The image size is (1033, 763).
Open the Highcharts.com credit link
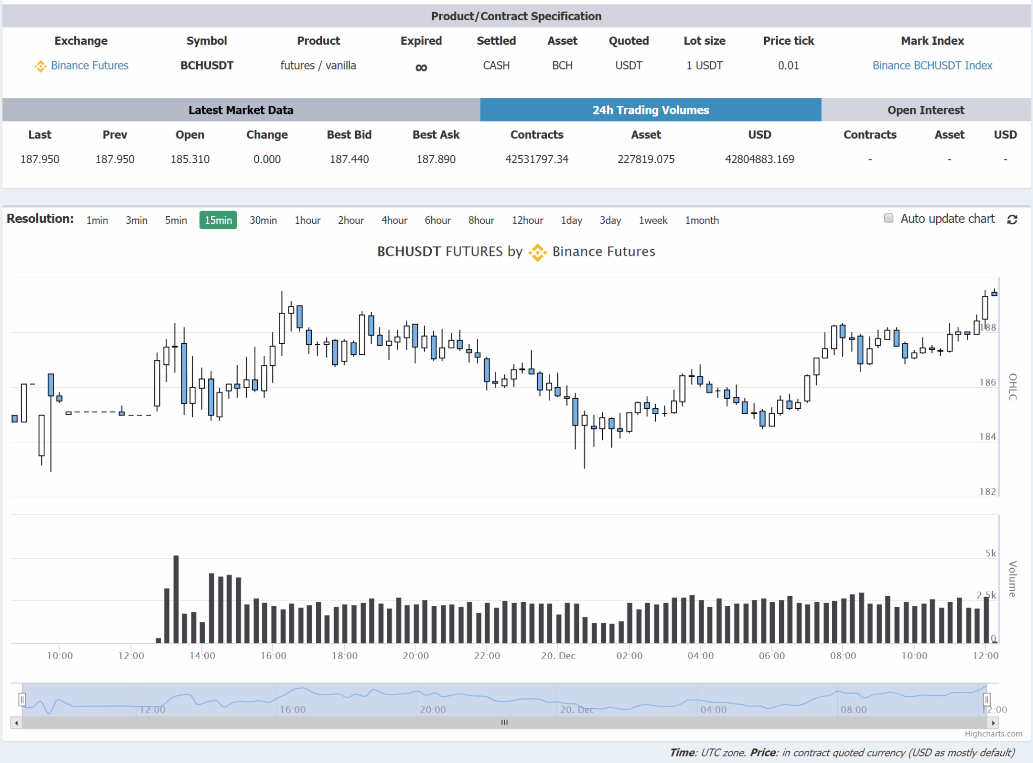tap(993, 734)
